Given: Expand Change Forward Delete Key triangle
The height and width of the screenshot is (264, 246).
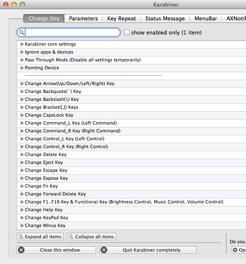Looking at the screenshot, I should tap(22, 194).
